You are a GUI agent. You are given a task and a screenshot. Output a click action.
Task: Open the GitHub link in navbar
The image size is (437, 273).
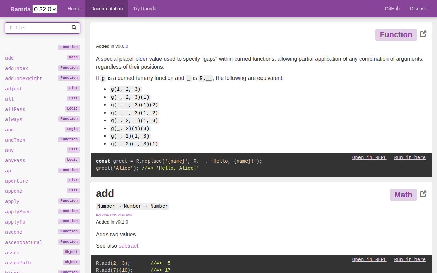(392, 9)
